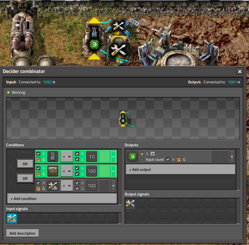The image size is (249, 245).
Task: Edit the constant value 100 in second condition
Action: tap(92, 171)
